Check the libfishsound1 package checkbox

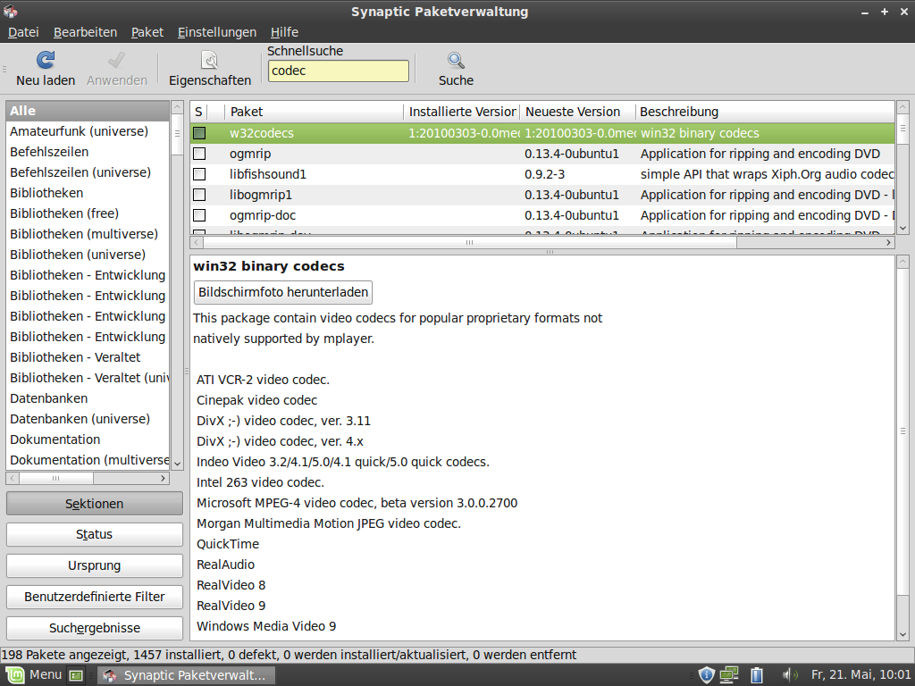tap(198, 173)
